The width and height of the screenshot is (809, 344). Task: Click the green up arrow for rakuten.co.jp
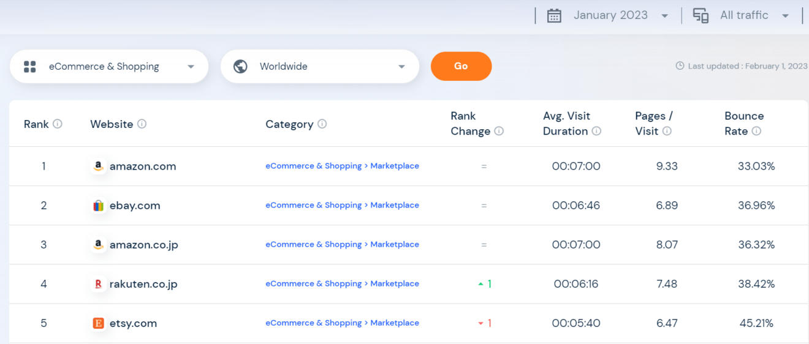click(x=480, y=284)
